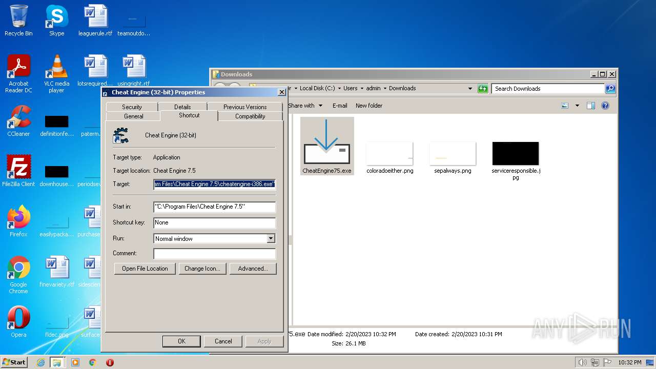Select CheatEngine75.exe in Downloads
Viewport: 656px width, 369px height.
point(327,146)
